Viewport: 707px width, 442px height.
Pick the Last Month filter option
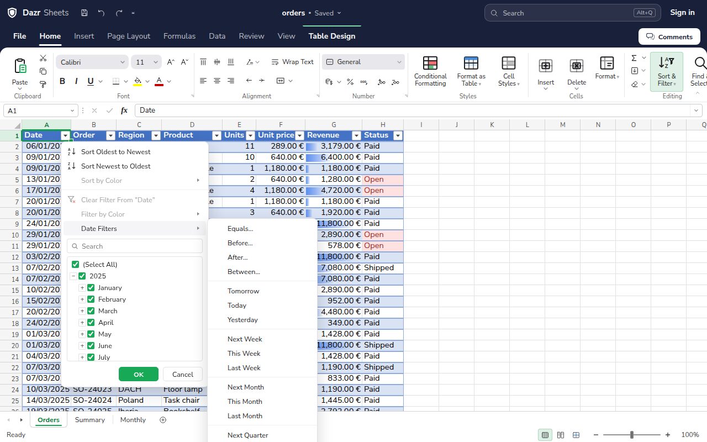point(262,416)
